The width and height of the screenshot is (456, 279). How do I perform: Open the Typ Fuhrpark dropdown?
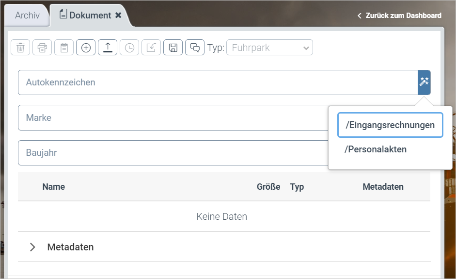click(269, 48)
